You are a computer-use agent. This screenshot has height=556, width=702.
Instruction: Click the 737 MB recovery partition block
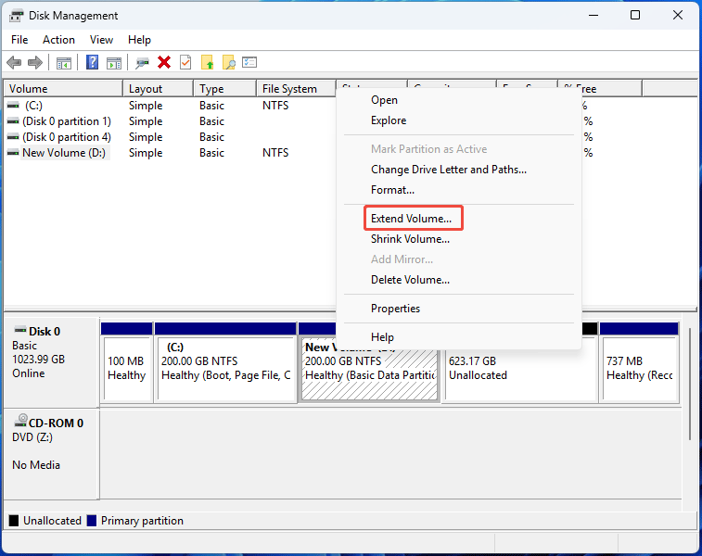pyautogui.click(x=639, y=362)
